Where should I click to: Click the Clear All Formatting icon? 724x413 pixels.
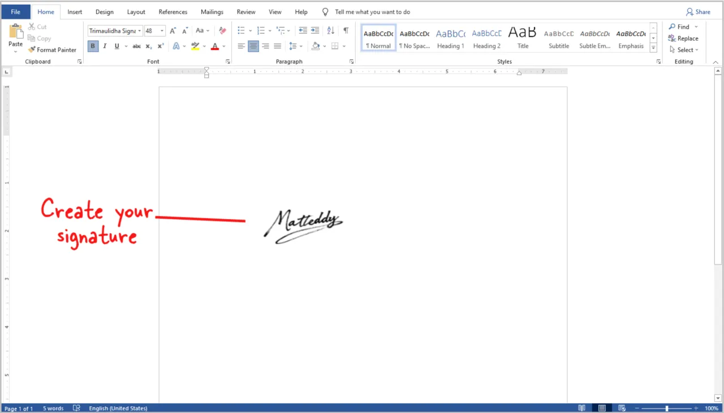pos(222,31)
